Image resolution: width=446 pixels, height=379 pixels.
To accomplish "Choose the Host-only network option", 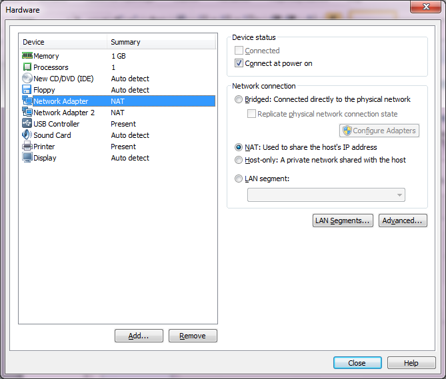I will [239, 160].
